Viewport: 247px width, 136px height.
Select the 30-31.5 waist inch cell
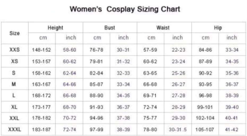pos(178,130)
